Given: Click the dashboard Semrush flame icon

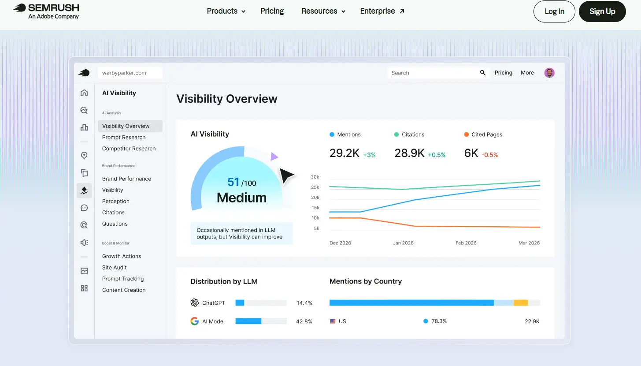Looking at the screenshot, I should tap(84, 73).
